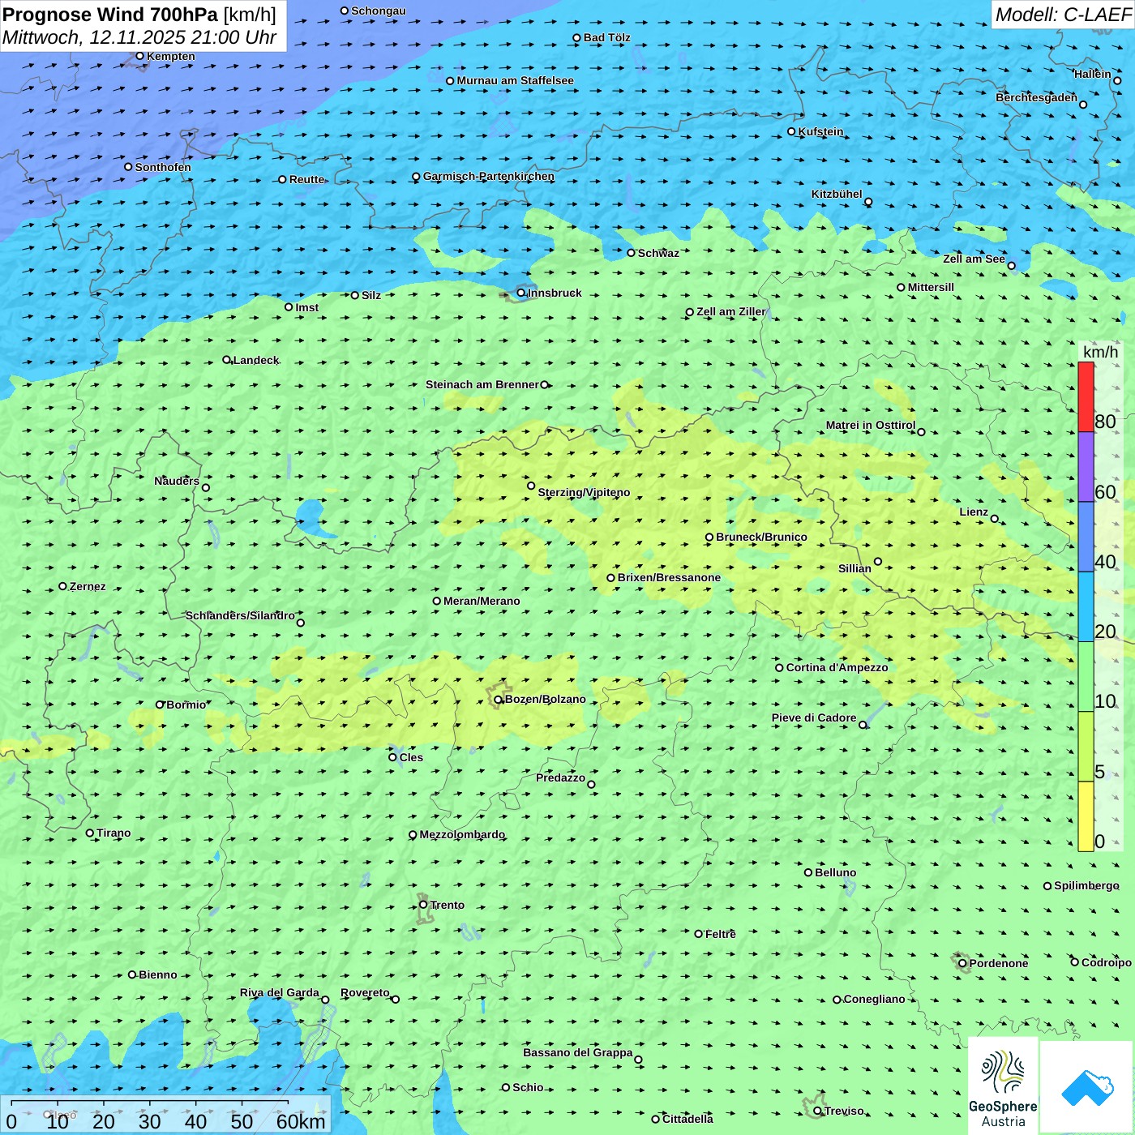
Task: Click the Garmisch-Partenkirchen marker
Action: point(416,177)
